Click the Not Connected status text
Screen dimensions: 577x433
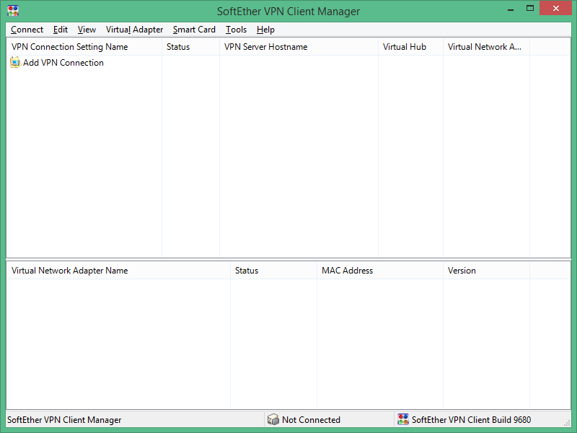click(x=311, y=420)
